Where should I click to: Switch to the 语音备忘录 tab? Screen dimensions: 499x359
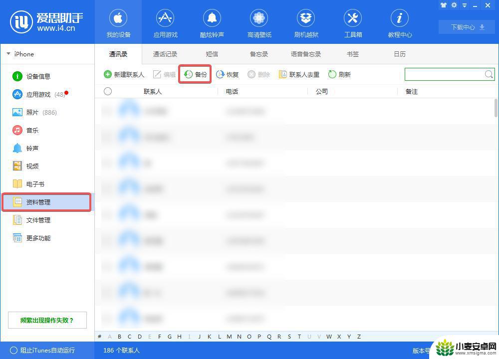[306, 54]
